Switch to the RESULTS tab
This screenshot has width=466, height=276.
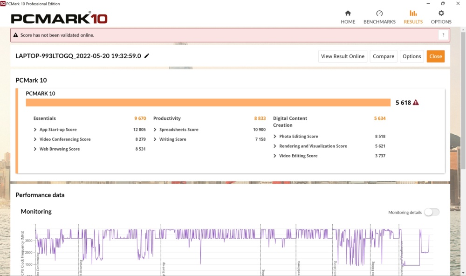click(413, 17)
